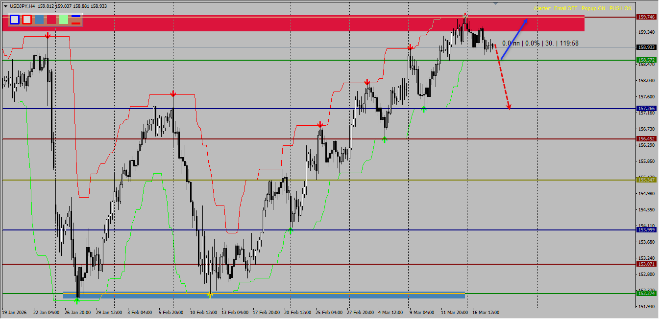Click the crimson fill color swatch
The height and width of the screenshot is (319, 659).
[51, 20]
